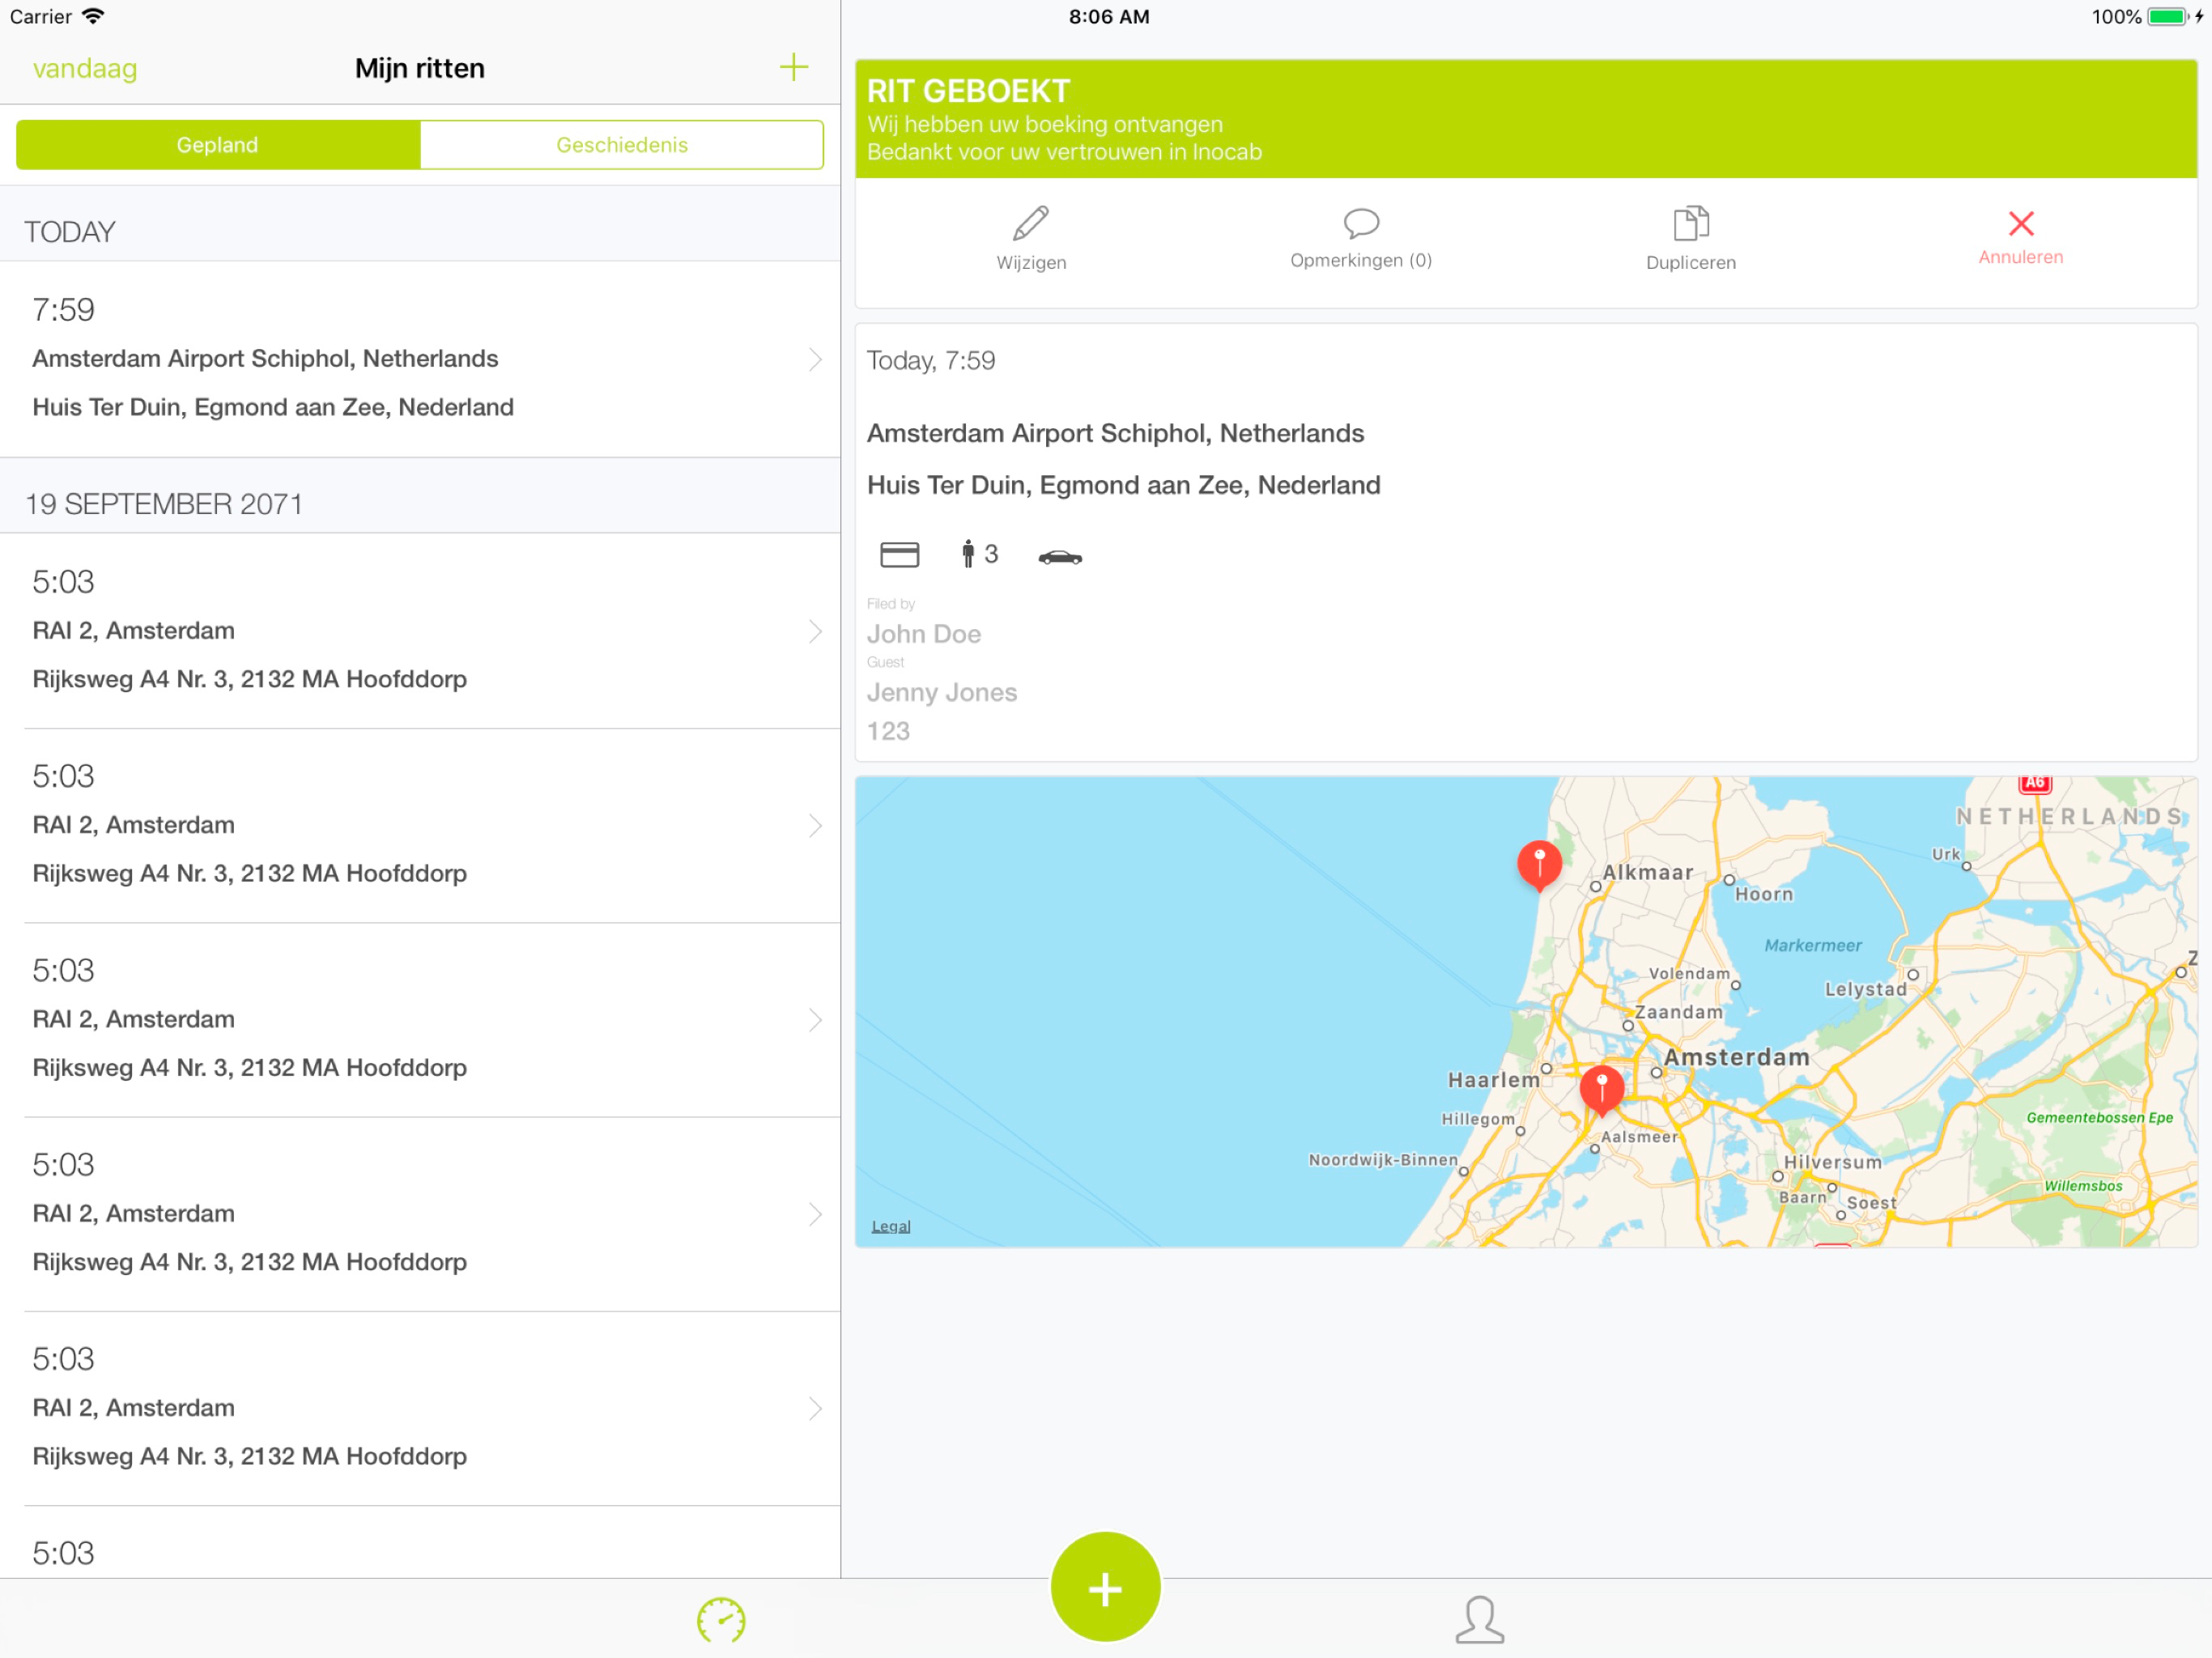Open chevron of second 5:03 RAI ride
The image size is (2212, 1658).
coord(815,825)
